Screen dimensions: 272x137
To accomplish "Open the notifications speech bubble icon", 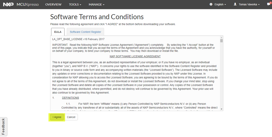I will [x=269, y=4].
